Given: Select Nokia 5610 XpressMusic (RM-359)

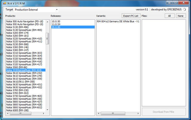Looking at the screenshot, I should [x=26, y=79].
